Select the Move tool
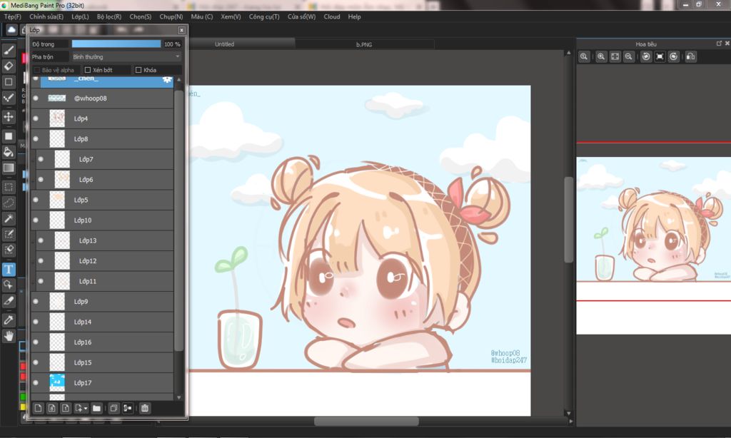The width and height of the screenshot is (731, 438). click(9, 116)
